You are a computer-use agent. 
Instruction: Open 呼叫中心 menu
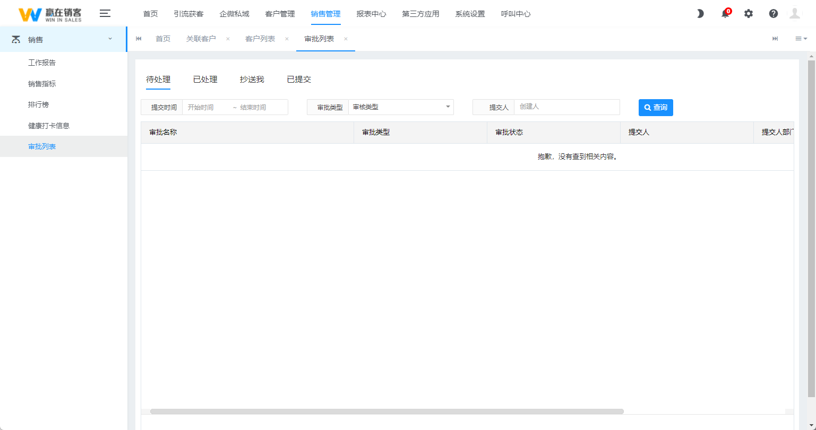(x=516, y=14)
